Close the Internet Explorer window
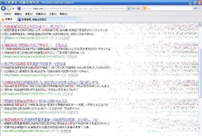Screen dimensions: 202x136 (x=200, y=3)
